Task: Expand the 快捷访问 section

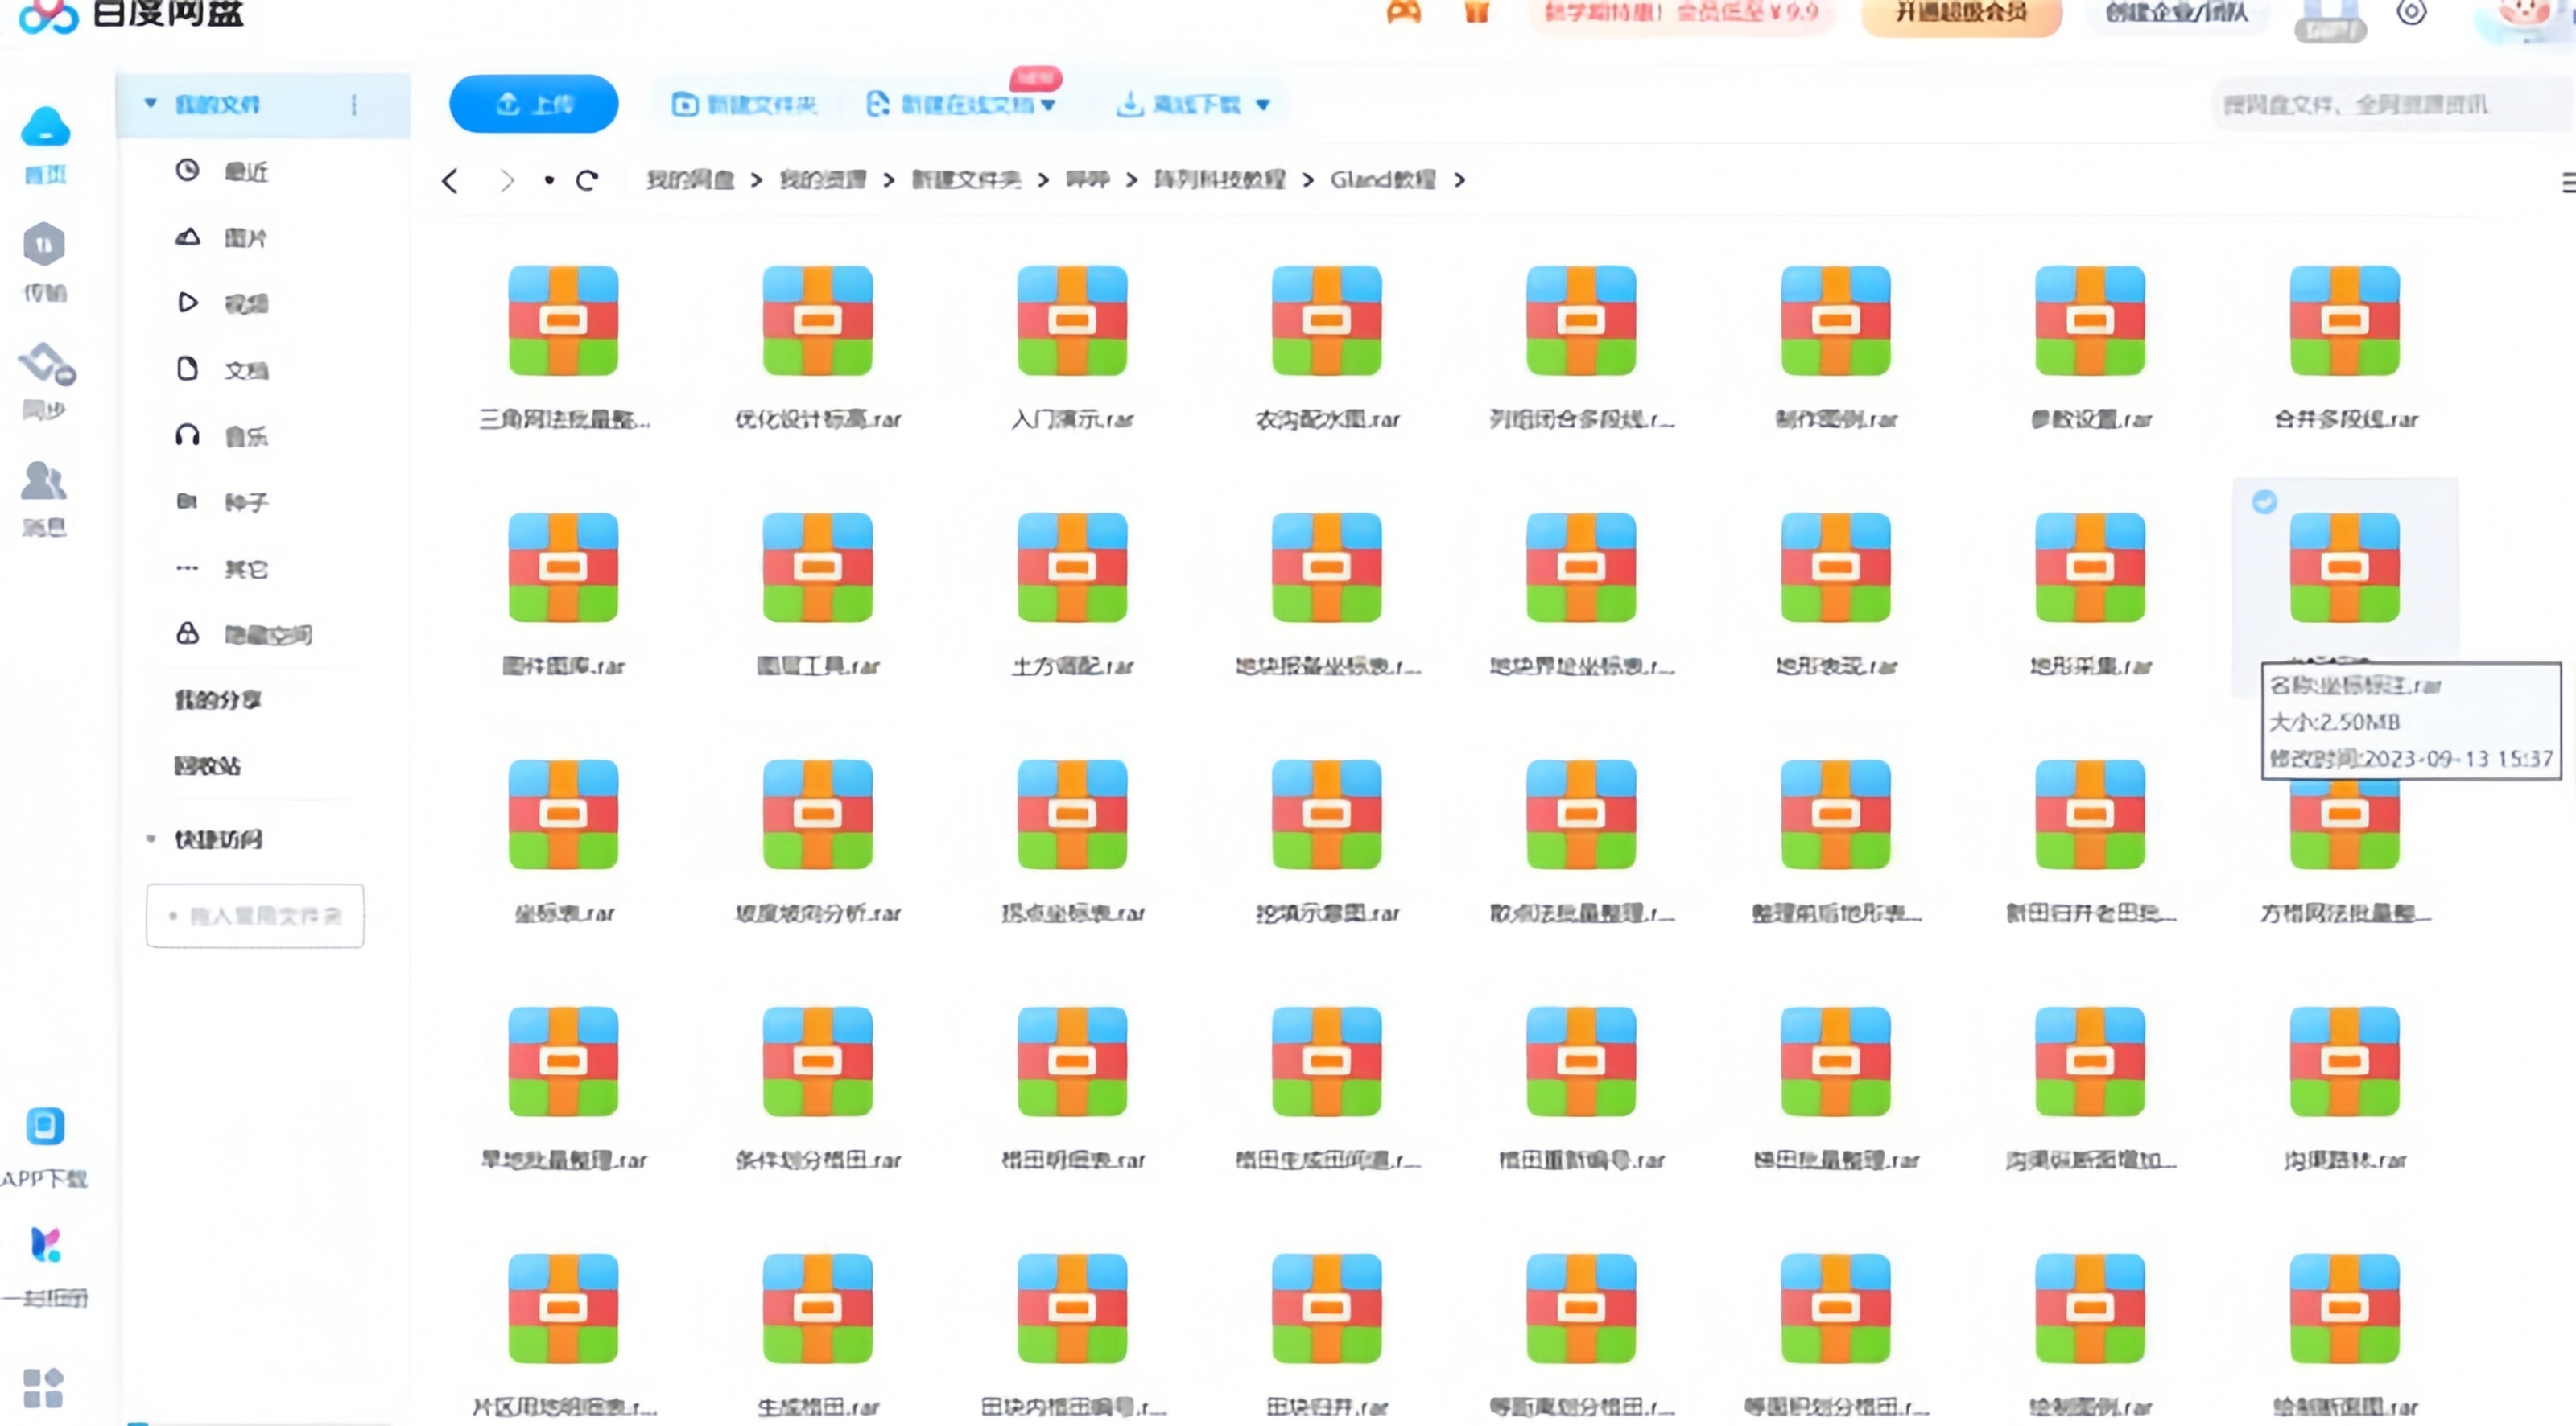Action: pyautogui.click(x=151, y=839)
